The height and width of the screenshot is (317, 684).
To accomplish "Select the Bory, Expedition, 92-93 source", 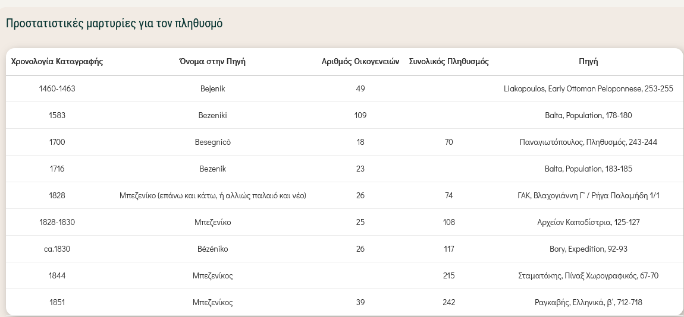I will pyautogui.click(x=588, y=249).
